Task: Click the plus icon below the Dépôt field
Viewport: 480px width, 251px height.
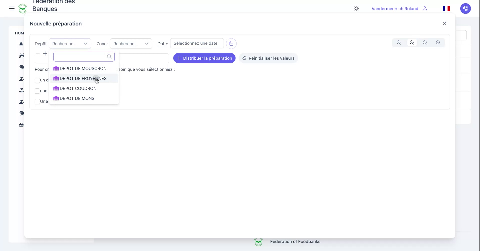Action: [x=45, y=53]
